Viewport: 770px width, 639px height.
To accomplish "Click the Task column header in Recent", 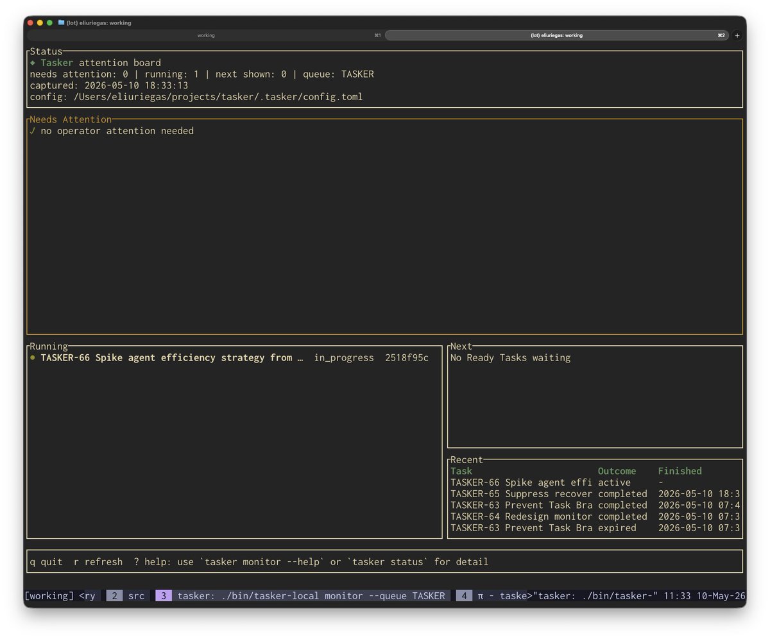I will [461, 471].
